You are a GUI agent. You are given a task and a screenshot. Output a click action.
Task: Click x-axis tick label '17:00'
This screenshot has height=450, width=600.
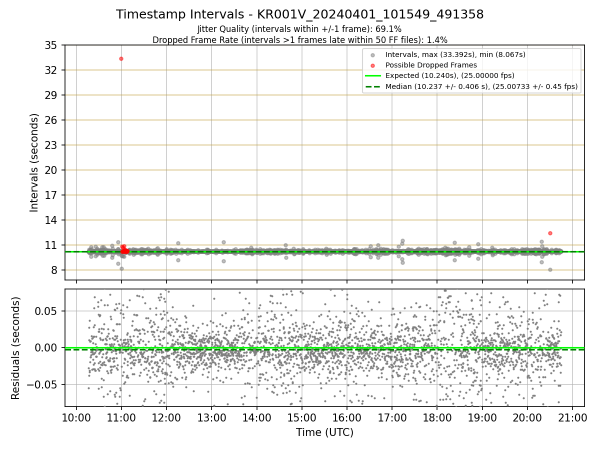(392, 417)
